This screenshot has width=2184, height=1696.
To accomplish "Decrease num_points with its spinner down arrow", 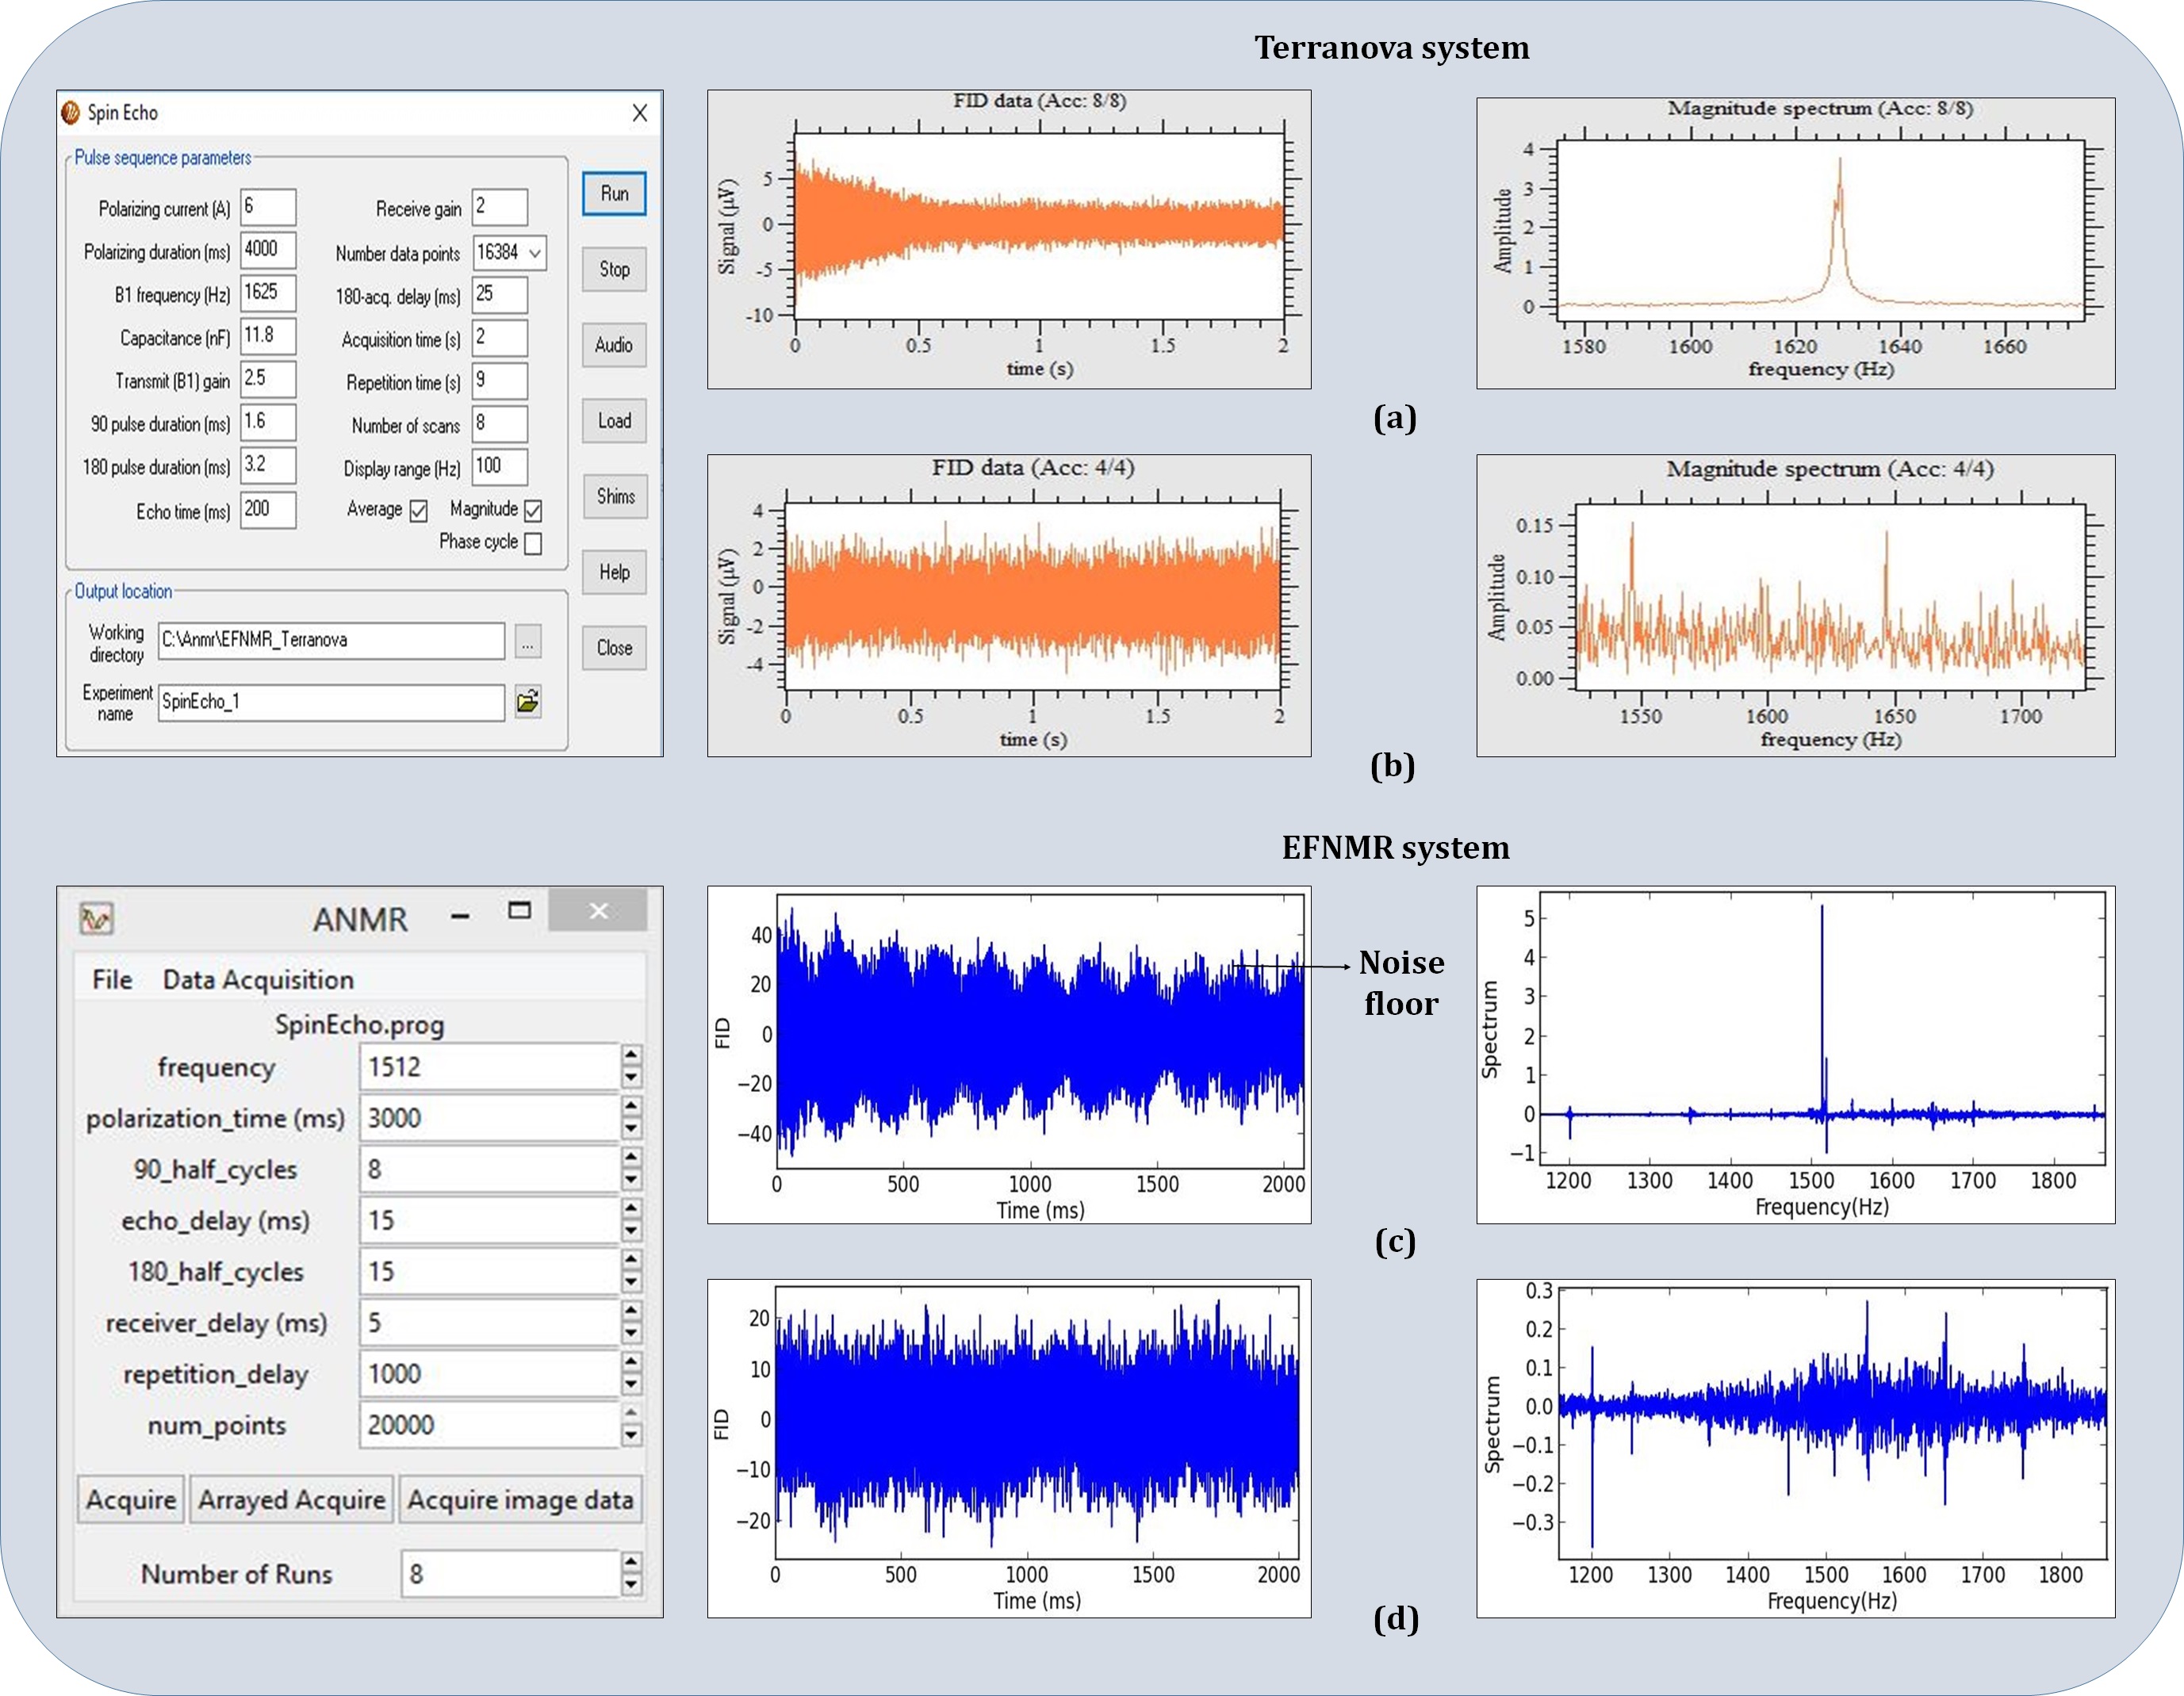I will coord(631,1435).
